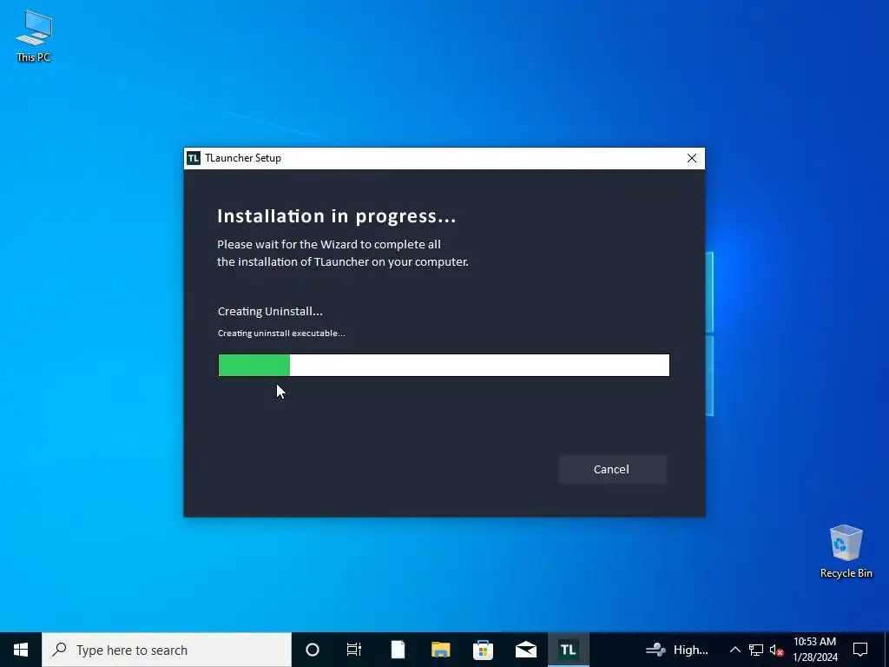Open the weather 'High...' taskbar widget

tap(677, 650)
